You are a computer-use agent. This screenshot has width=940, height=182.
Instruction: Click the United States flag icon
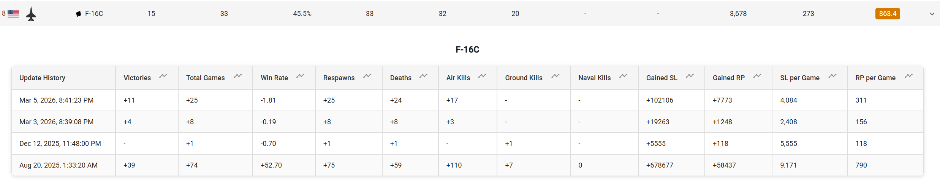[13, 14]
